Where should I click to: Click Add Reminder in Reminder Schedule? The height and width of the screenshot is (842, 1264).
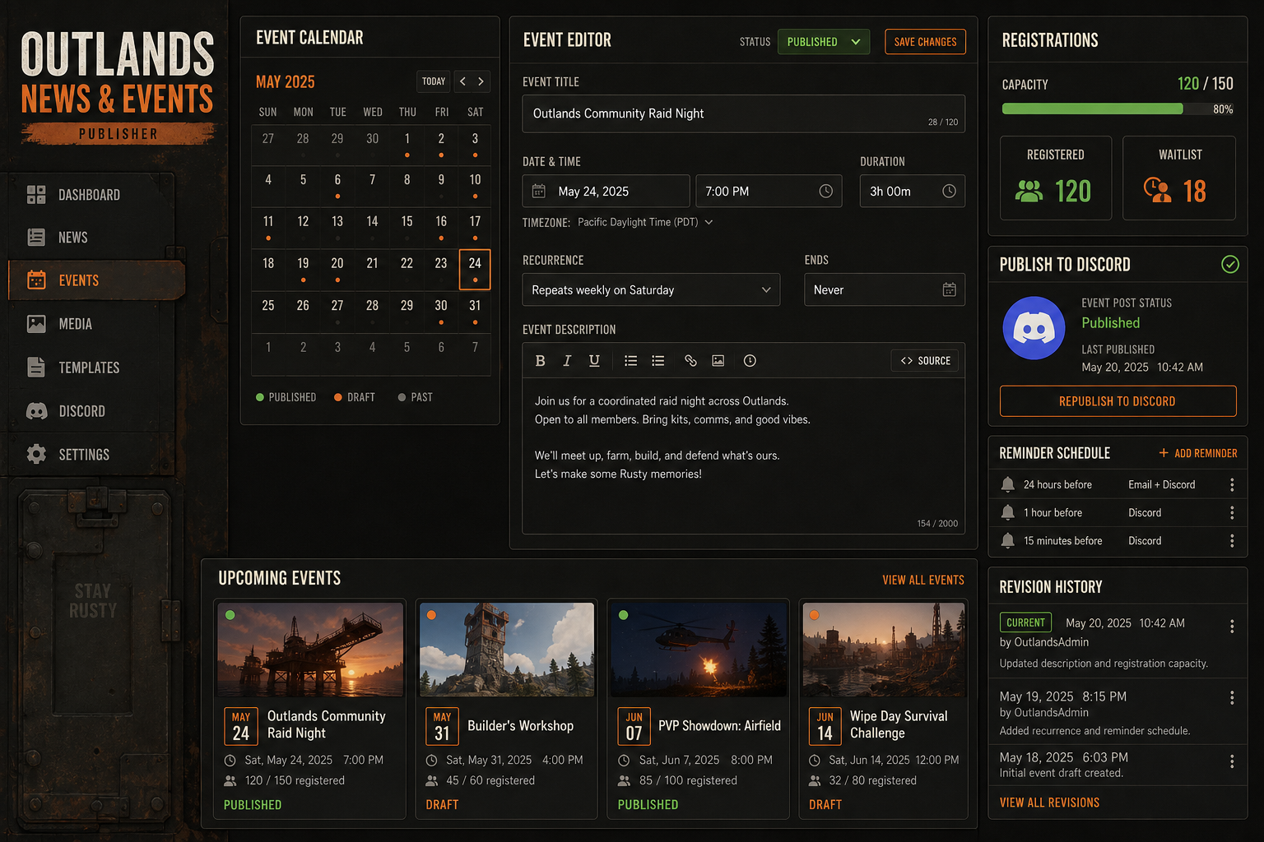click(1198, 453)
